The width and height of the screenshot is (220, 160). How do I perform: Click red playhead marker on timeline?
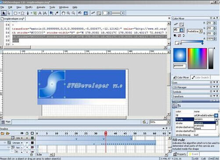point(106,133)
